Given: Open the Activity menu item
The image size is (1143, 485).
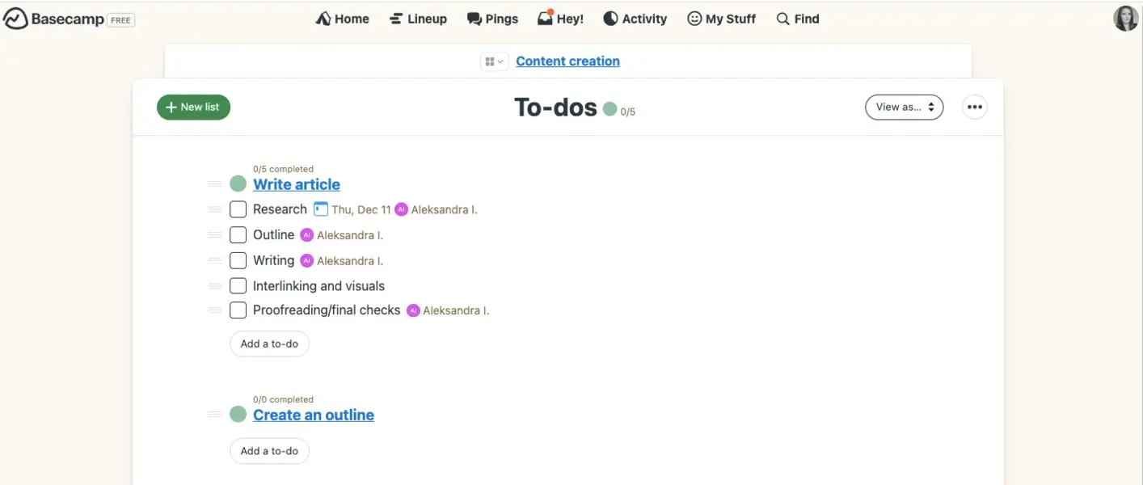Looking at the screenshot, I should coord(635,19).
